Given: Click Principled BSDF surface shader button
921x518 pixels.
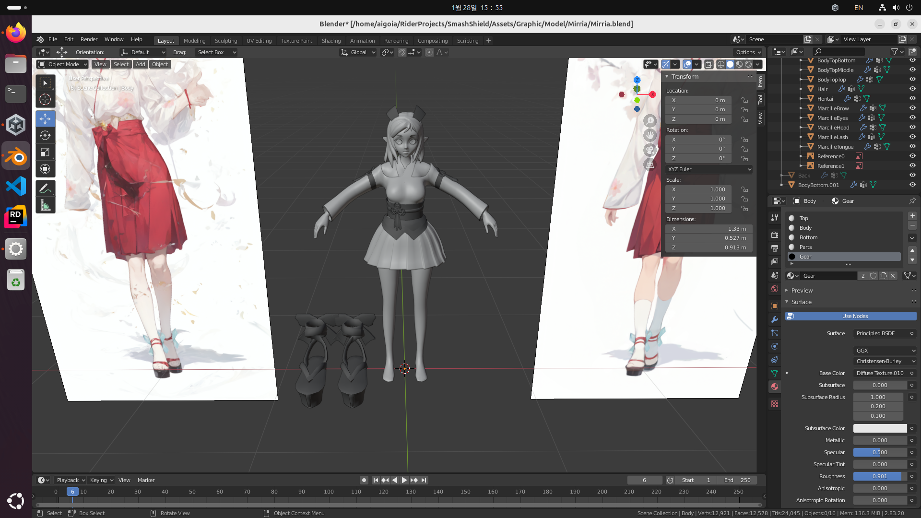Looking at the screenshot, I should click(885, 333).
